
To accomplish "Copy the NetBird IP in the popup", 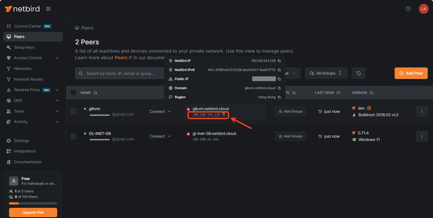I will (279, 61).
